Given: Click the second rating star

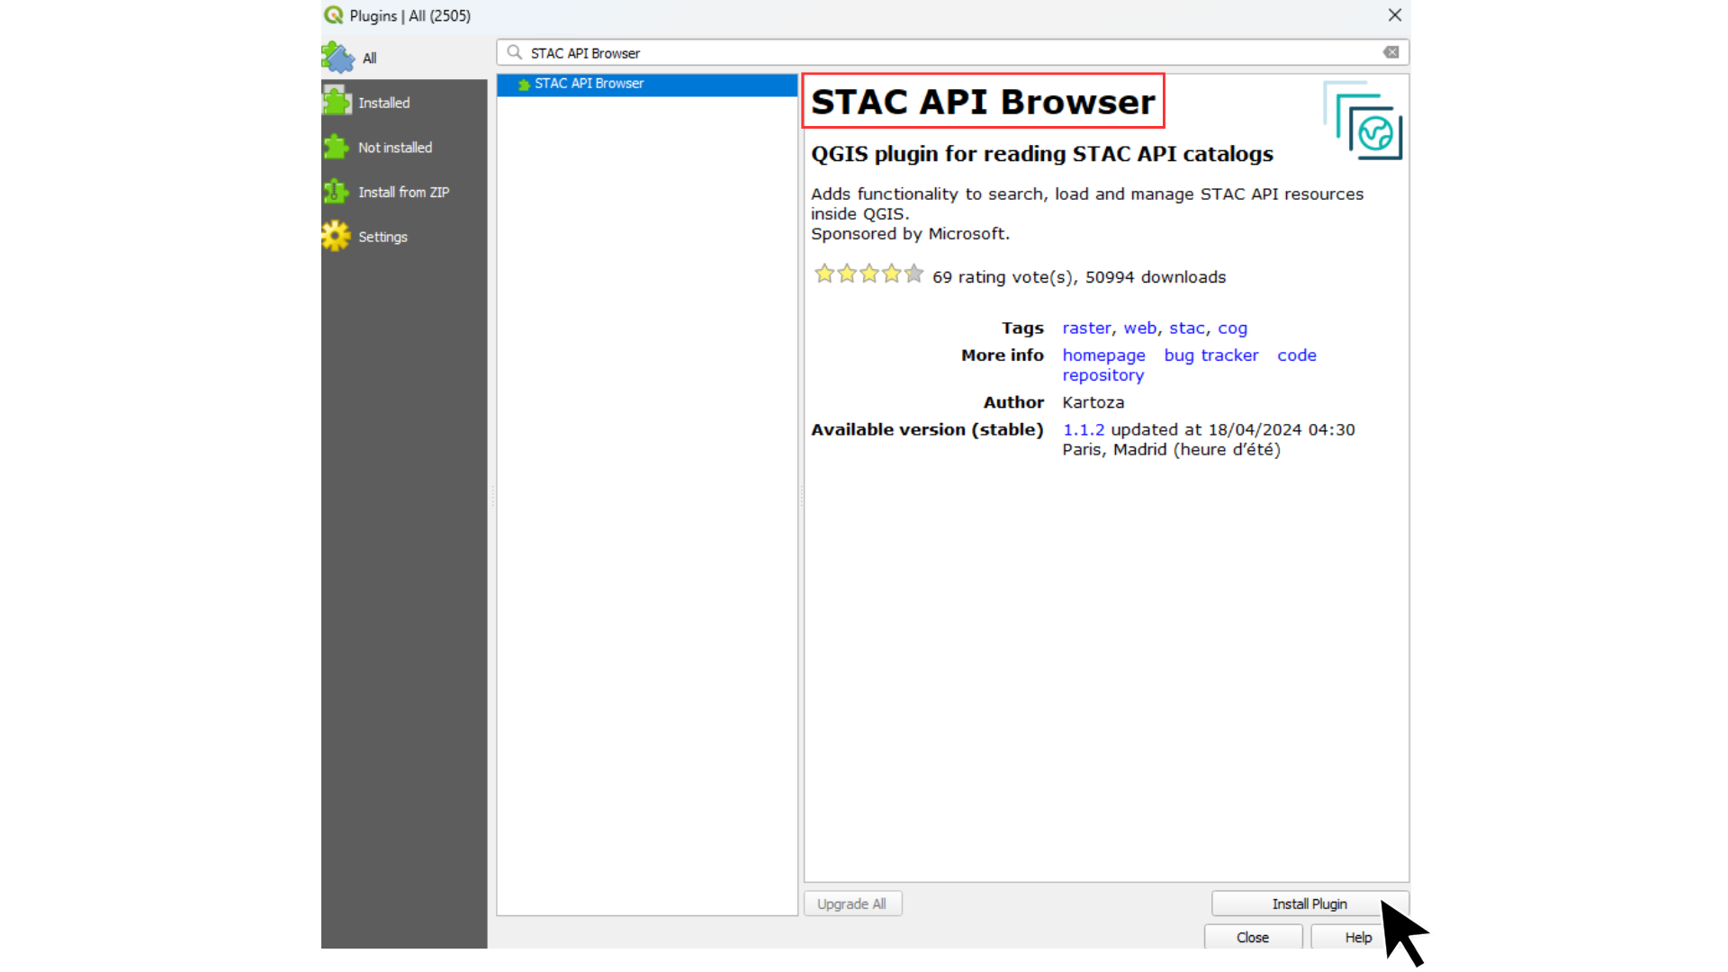Looking at the screenshot, I should tap(847, 274).
